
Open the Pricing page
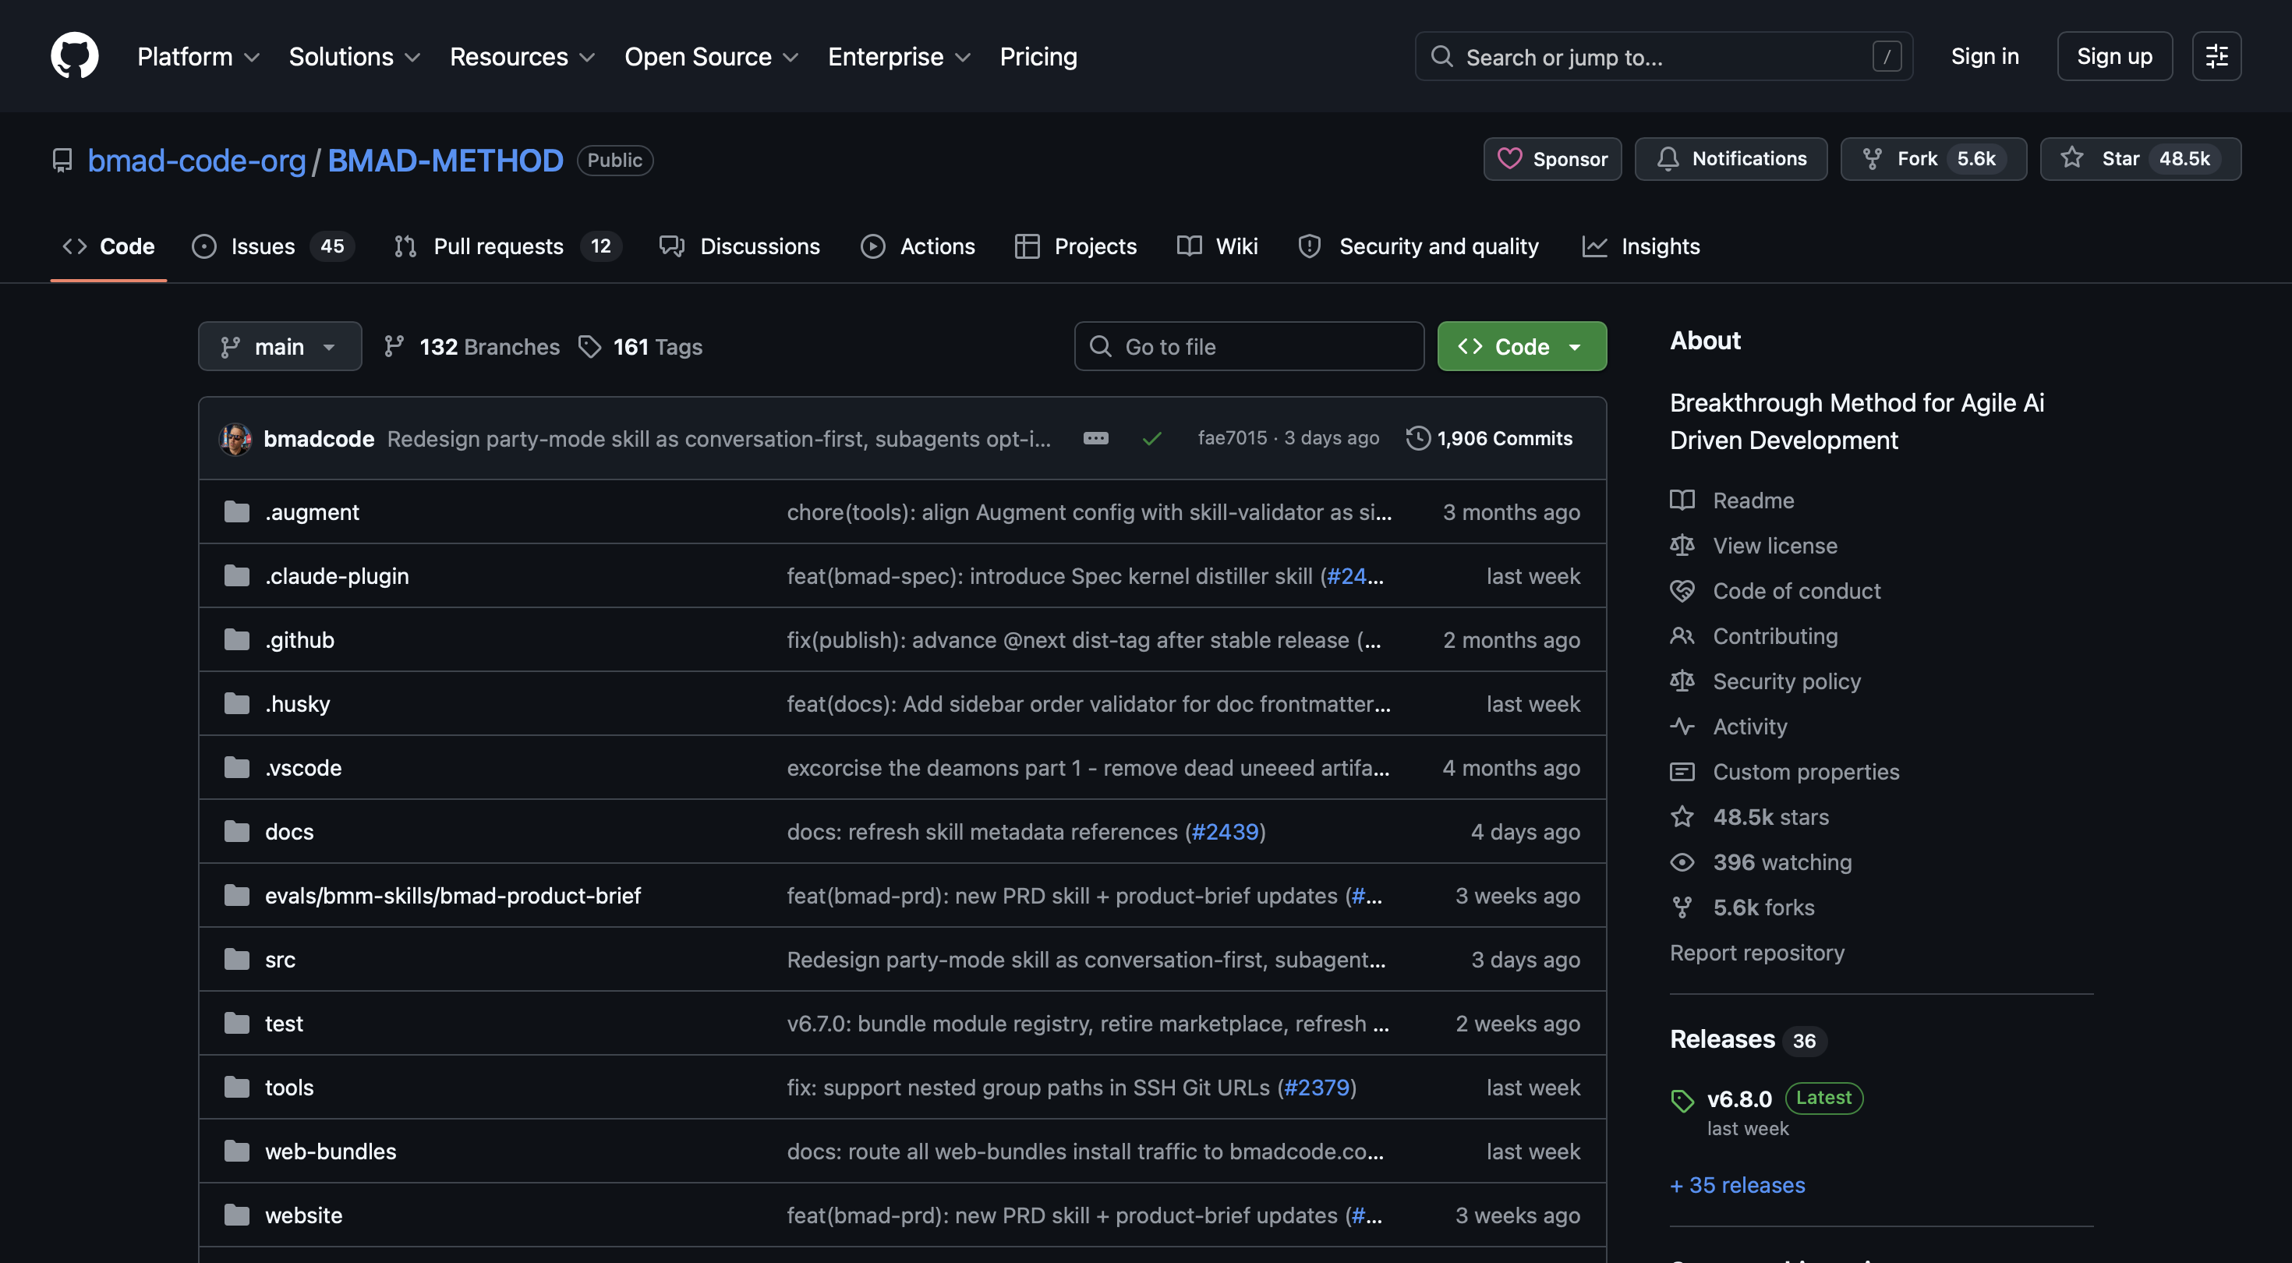(x=1038, y=57)
